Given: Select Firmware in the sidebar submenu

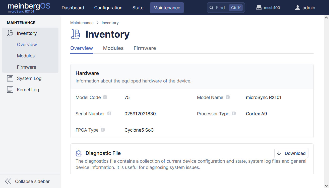Looking at the screenshot, I should 27,67.
